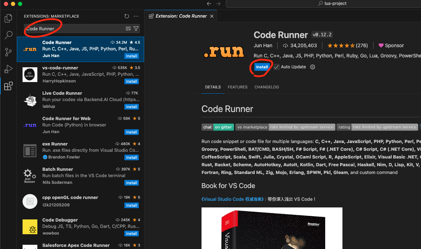Navigate back with the back arrow
Viewport: 421px width, 249px height.
coord(209,3)
